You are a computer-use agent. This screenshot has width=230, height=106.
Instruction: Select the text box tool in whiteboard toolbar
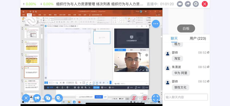click(x=97, y=83)
